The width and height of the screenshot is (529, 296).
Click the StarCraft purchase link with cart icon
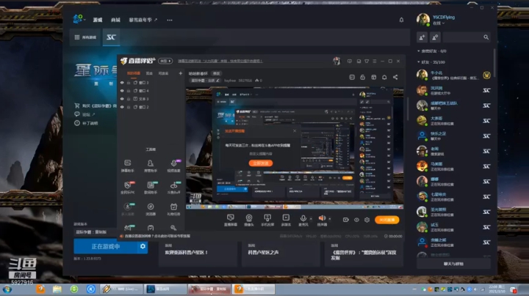[96, 106]
